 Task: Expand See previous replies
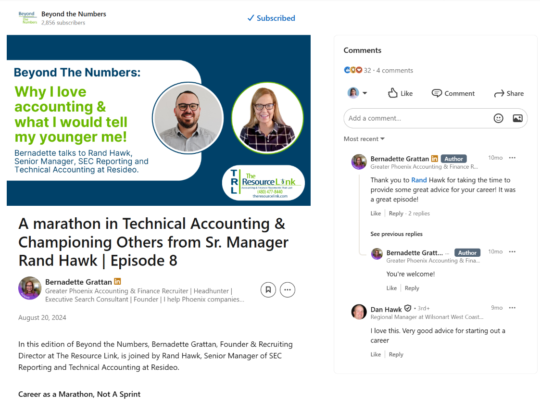(x=396, y=234)
